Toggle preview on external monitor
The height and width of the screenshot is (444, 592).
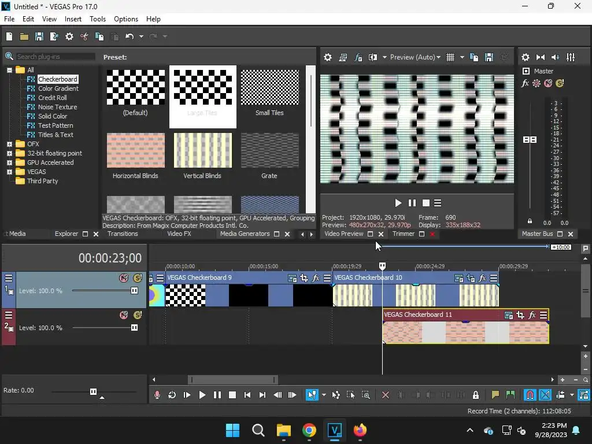(x=343, y=57)
